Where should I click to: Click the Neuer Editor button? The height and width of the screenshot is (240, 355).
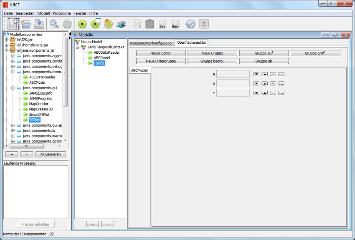point(161,53)
